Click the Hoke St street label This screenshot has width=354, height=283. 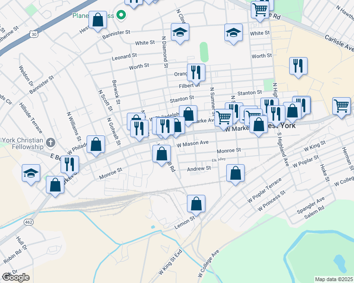(325, 173)
